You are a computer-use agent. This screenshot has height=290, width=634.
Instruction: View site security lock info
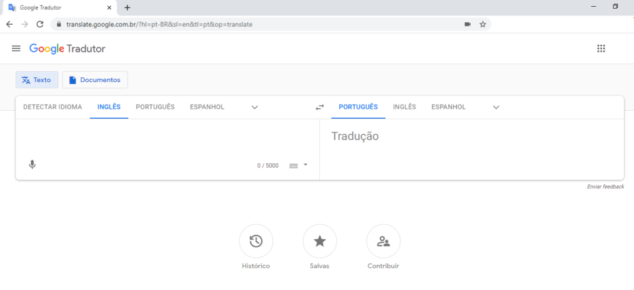[59, 24]
